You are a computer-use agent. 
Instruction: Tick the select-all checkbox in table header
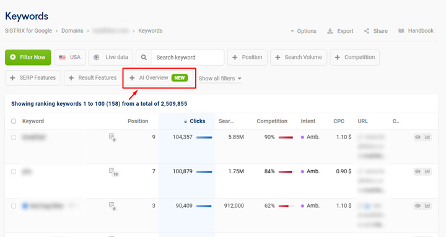14,121
